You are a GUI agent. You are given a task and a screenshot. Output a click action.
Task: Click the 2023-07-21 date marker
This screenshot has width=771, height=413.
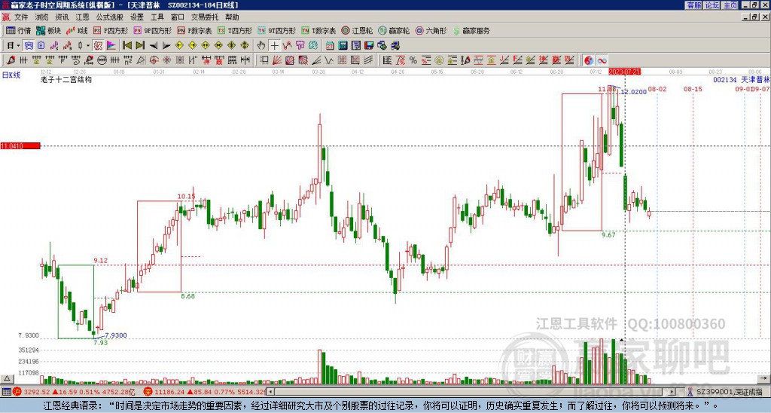coord(624,72)
